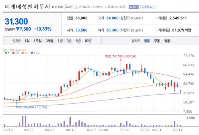The image size is (199, 135).
Task: Switch to 월봉 candlestick chart
Action: coord(167,41)
